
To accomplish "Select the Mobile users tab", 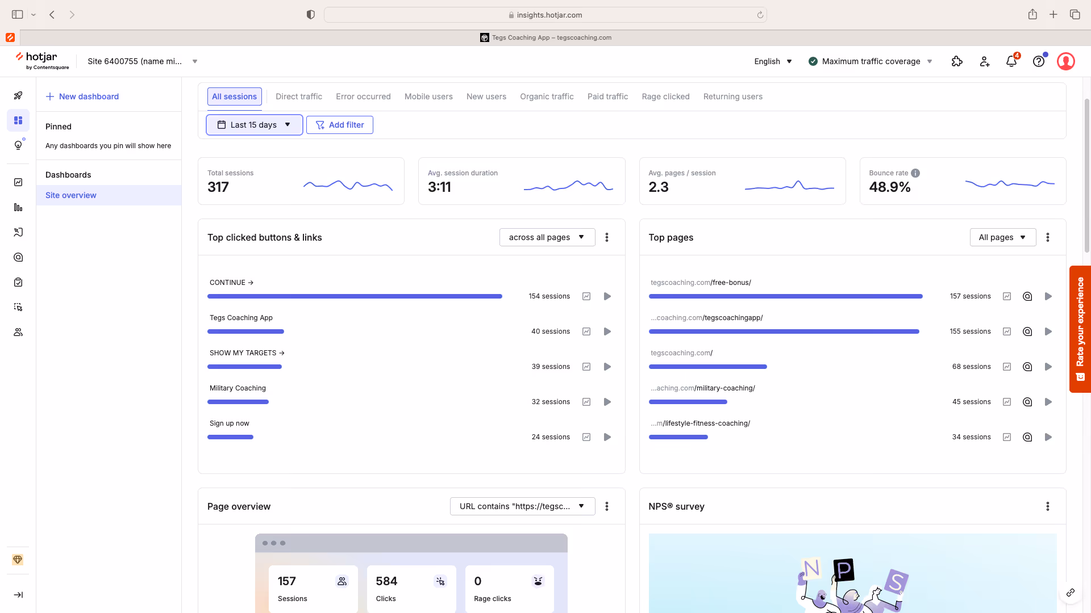I will (x=428, y=96).
